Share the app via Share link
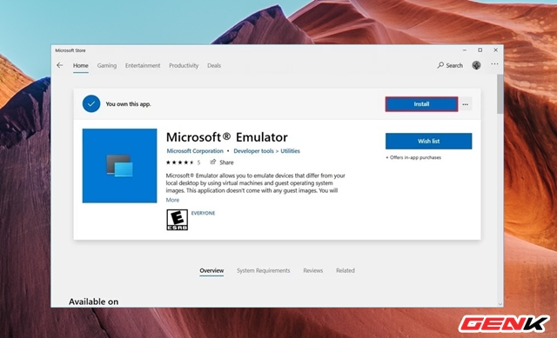 click(x=222, y=162)
